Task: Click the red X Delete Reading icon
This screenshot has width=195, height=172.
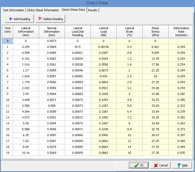Action: 40,19
